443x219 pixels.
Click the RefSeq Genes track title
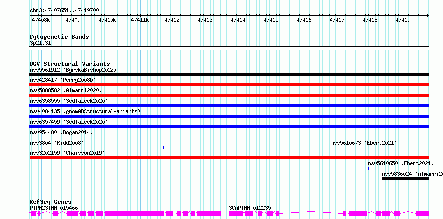click(x=51, y=202)
